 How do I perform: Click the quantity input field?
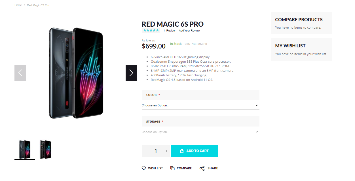click(156, 151)
